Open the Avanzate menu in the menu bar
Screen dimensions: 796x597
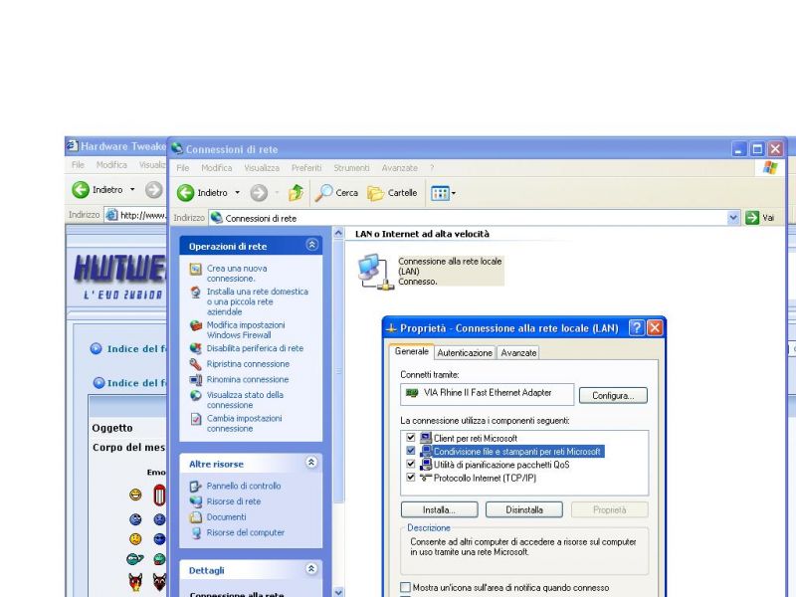[x=400, y=168]
